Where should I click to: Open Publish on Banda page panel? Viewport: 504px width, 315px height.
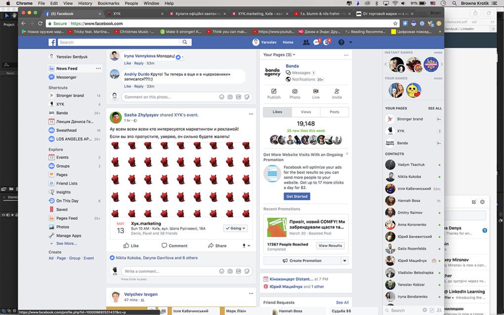[x=274, y=94]
